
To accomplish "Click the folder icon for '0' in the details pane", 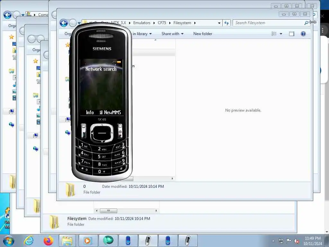I will (70, 189).
